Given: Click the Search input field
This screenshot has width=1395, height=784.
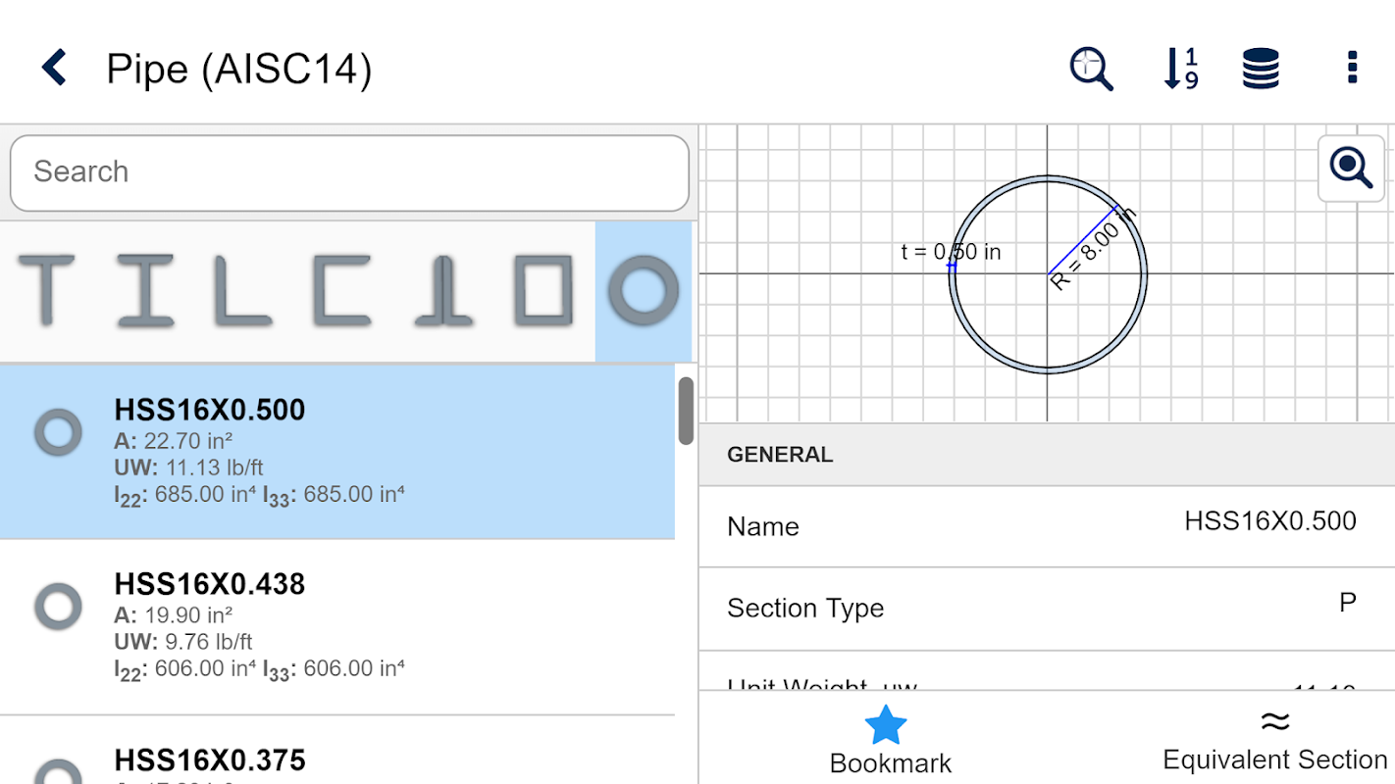Looking at the screenshot, I should click(x=349, y=172).
